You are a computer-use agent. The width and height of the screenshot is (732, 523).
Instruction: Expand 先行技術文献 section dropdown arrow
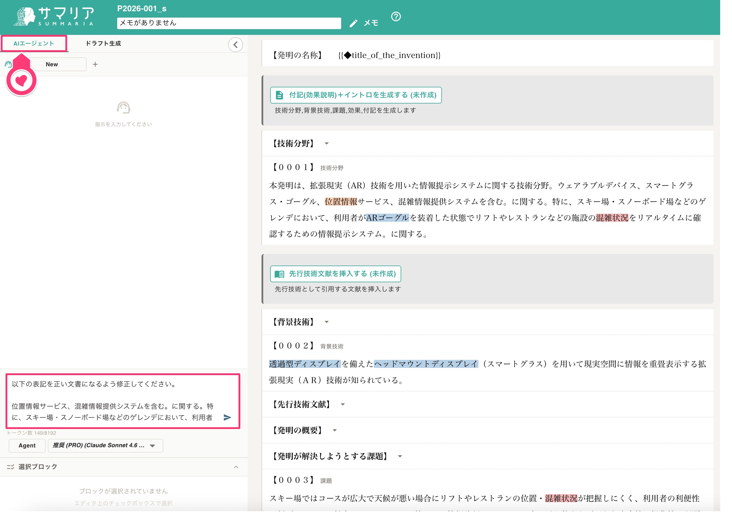(343, 405)
